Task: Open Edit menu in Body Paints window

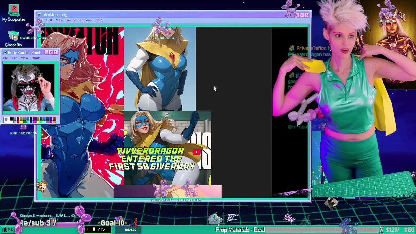Action: pyautogui.click(x=15, y=58)
